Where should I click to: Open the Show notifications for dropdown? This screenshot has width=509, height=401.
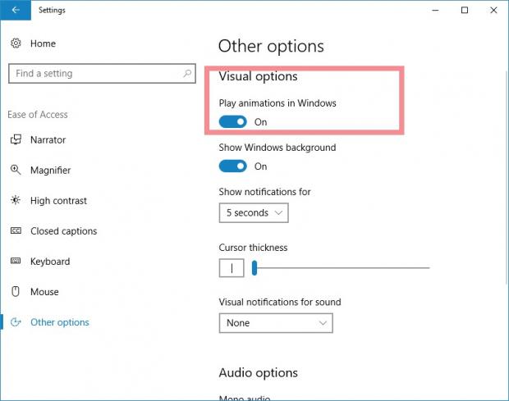coord(254,213)
